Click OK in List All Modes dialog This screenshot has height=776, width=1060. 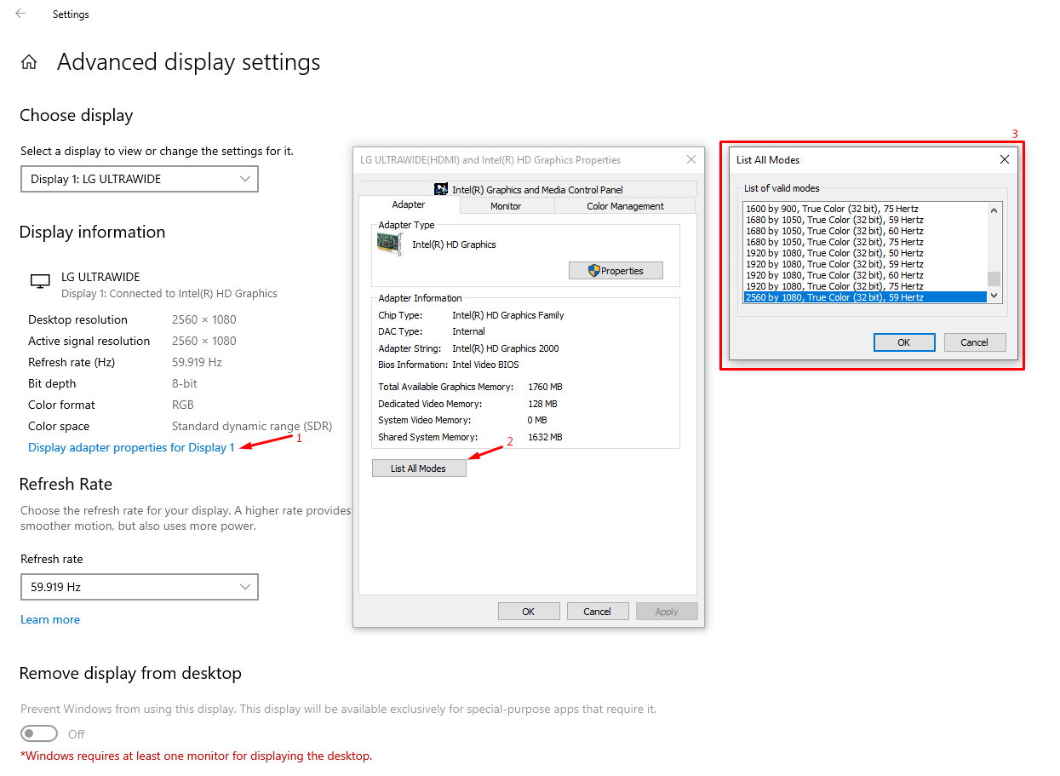pos(904,342)
